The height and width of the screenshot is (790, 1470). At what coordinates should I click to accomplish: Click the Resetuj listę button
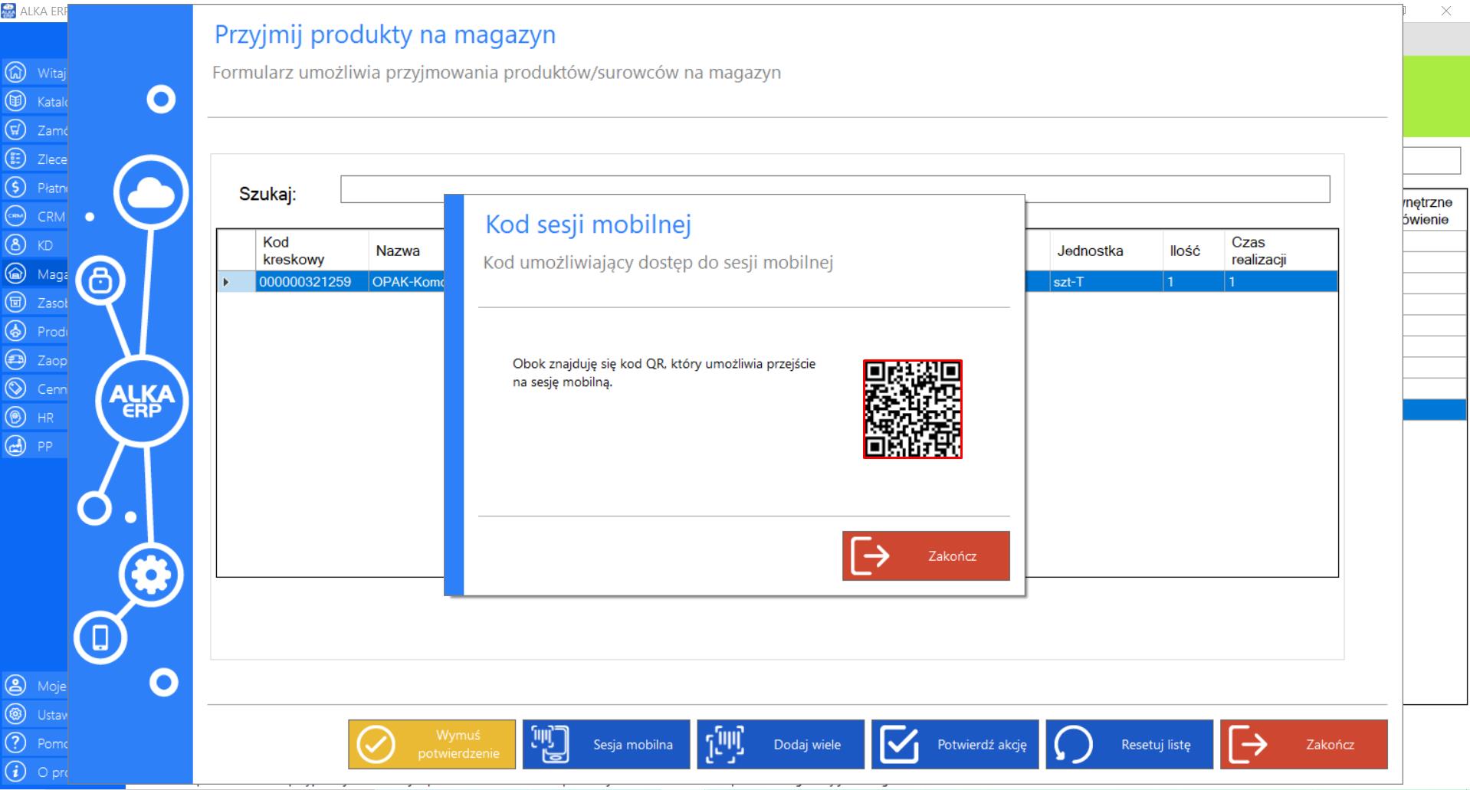[x=1130, y=744]
